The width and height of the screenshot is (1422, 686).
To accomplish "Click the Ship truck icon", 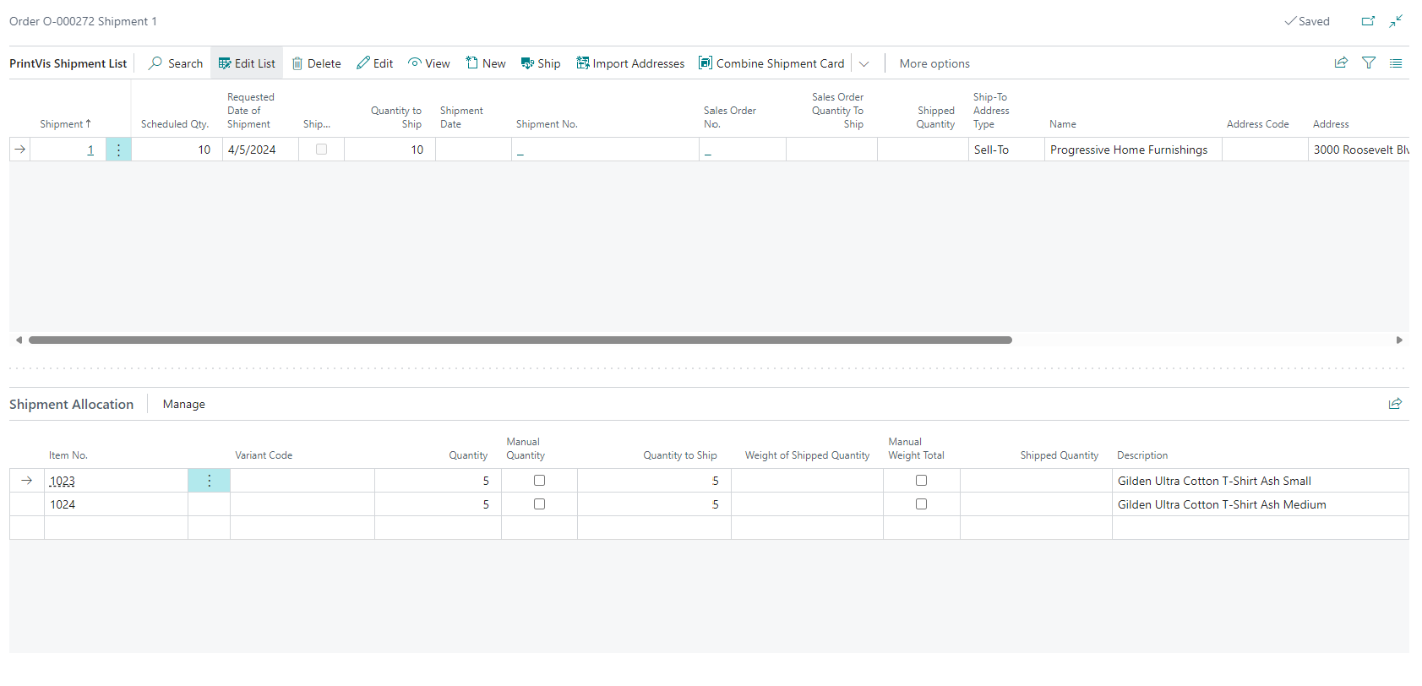I will click(527, 63).
